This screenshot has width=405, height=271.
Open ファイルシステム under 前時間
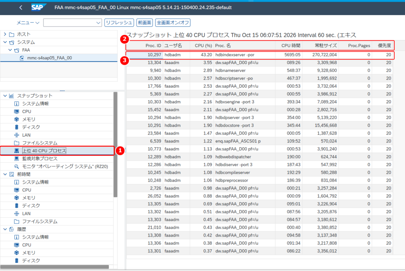click(40, 222)
